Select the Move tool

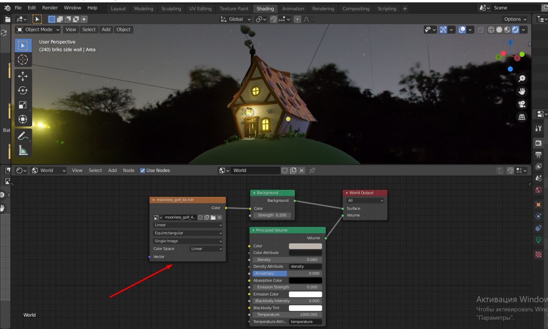click(23, 76)
